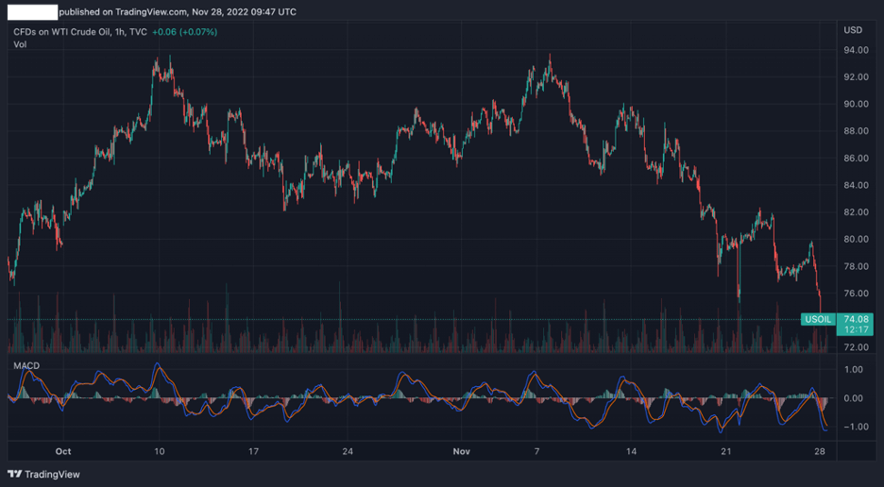The image size is (884, 487).
Task: Select the 74.08 current price label
Action: click(x=857, y=320)
